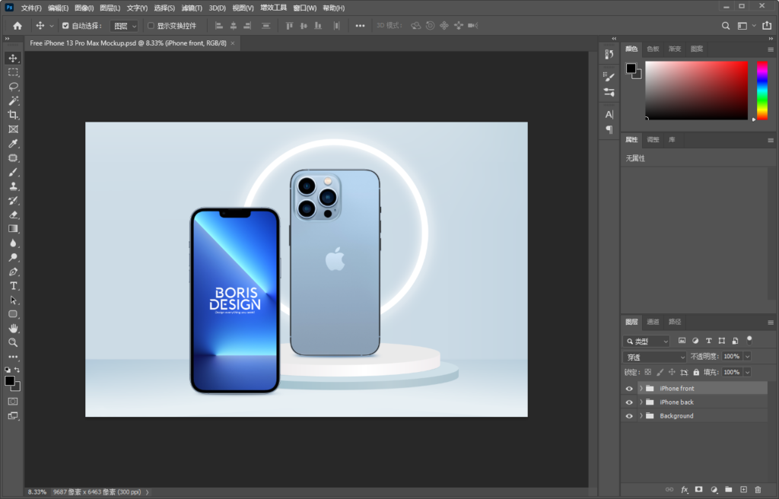Click the Home icon in options bar

[17, 26]
